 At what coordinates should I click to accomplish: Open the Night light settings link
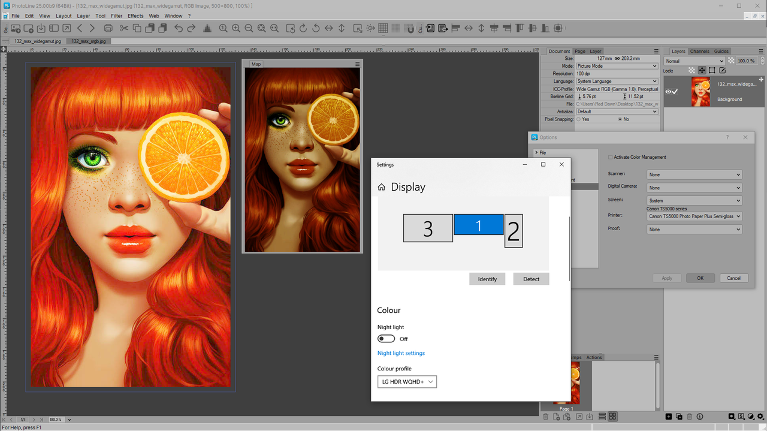click(401, 353)
